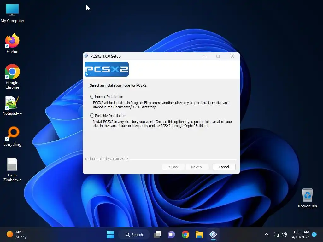Minimize the PCSX2 1.6.0 Setup window

[x=204, y=56]
